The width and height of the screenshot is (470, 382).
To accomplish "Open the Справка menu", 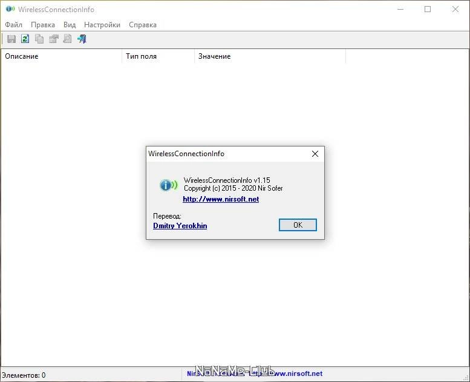I will [x=143, y=25].
